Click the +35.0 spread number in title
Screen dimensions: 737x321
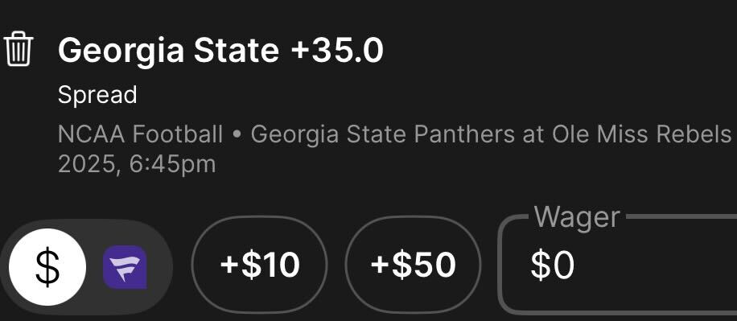(337, 51)
